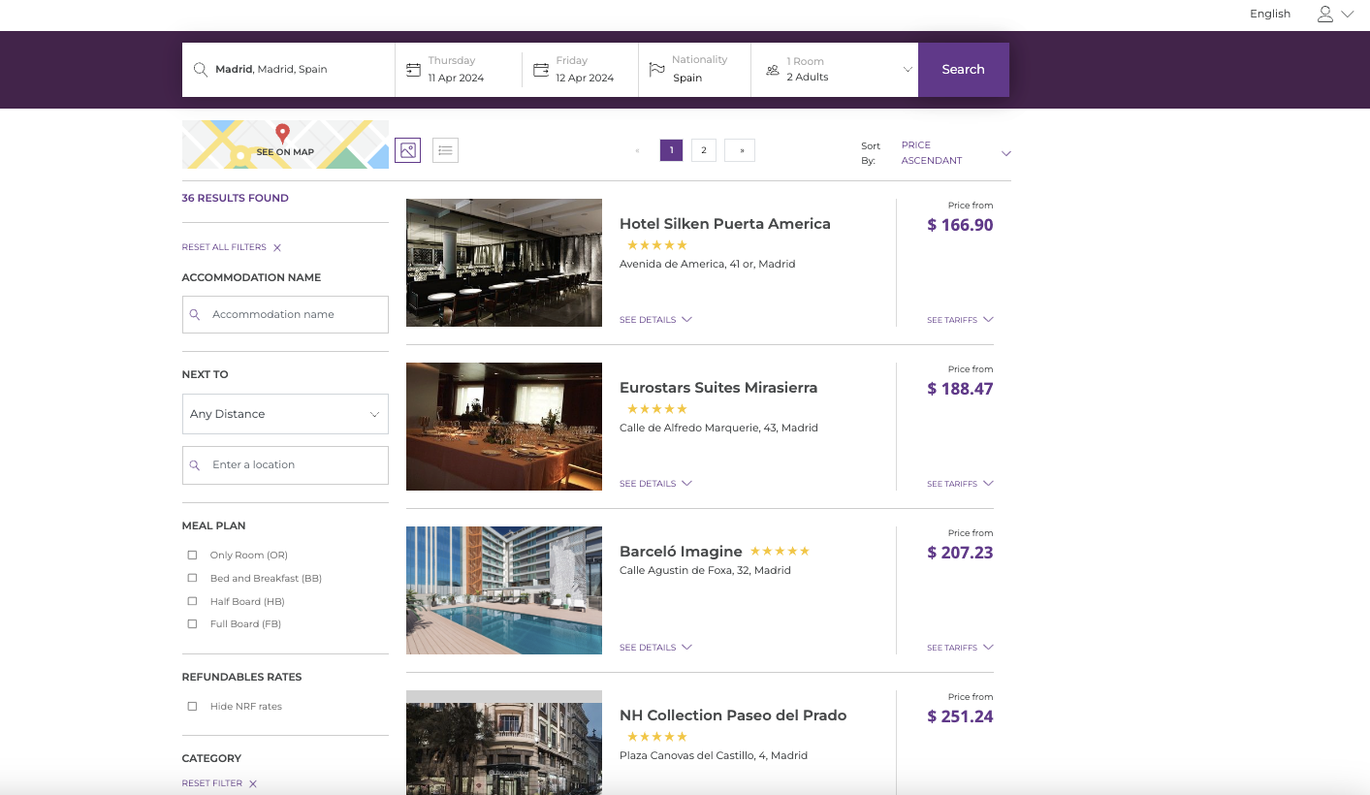Click Hotel Silken Puerta America star rating

[x=657, y=245]
